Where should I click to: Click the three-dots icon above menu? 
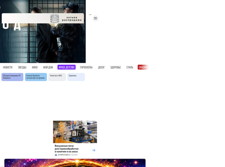point(90,14)
